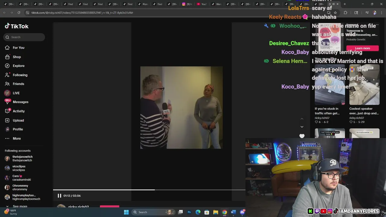Go to previous video with up chevron

tap(302, 119)
